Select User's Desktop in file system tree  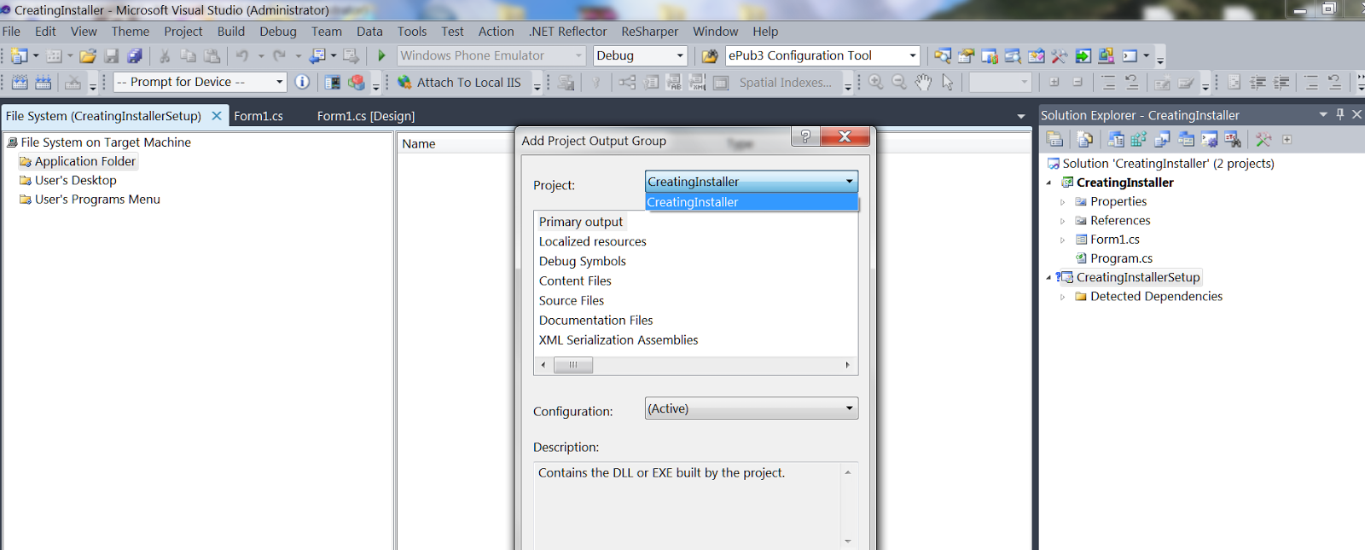pos(75,181)
